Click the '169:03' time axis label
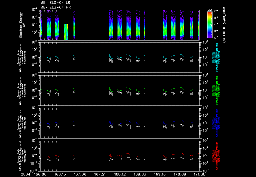This screenshot has height=177, width=256. coord(140,174)
